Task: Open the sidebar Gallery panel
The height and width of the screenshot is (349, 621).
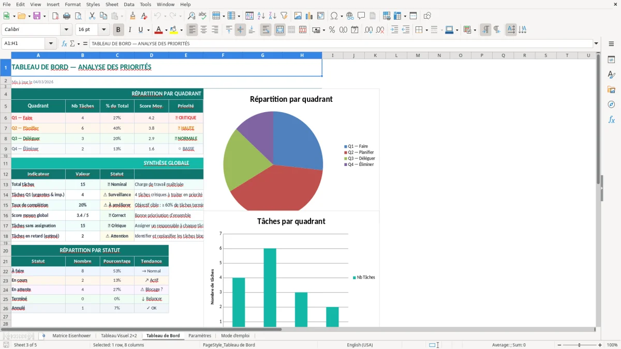Action: [611, 89]
